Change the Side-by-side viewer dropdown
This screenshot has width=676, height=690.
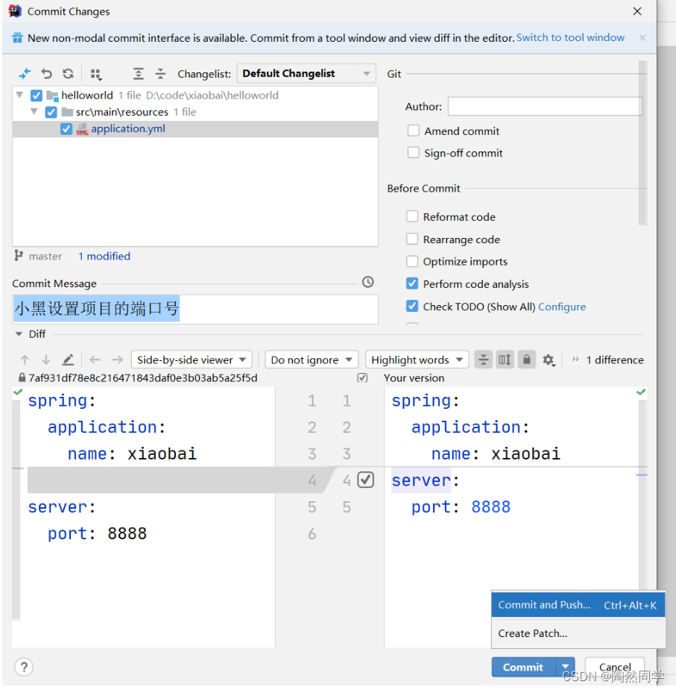191,360
